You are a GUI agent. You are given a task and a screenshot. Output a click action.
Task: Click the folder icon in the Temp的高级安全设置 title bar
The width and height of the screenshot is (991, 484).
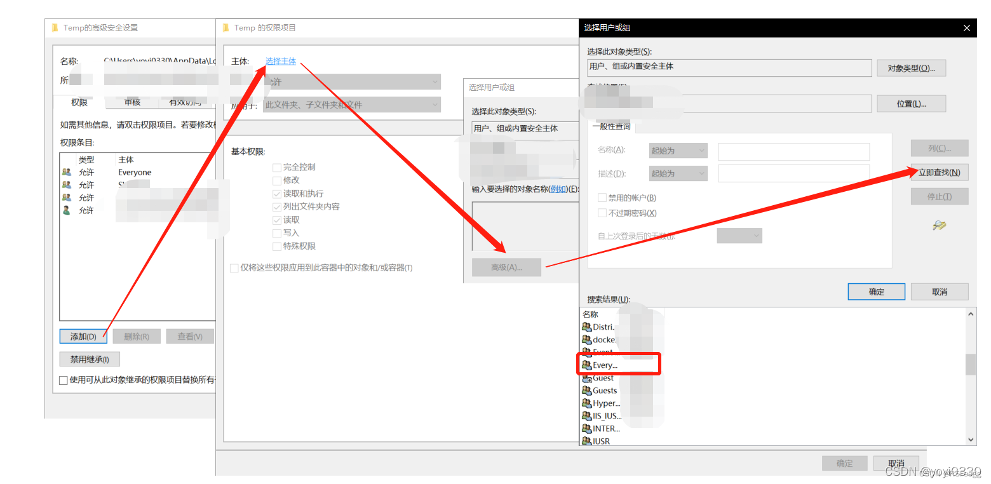click(x=56, y=27)
